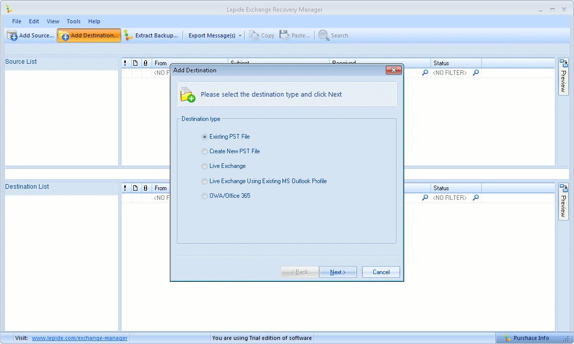This screenshot has width=574, height=344.
Task: Click the destination Status NO FILTER field
Action: [450, 198]
